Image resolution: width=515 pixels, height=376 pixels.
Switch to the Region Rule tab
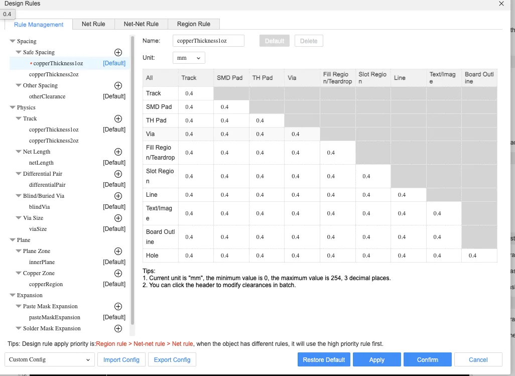[x=194, y=24]
